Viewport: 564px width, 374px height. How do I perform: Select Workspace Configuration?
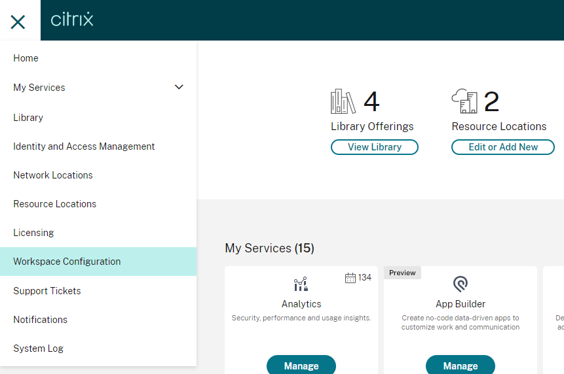[x=67, y=262]
